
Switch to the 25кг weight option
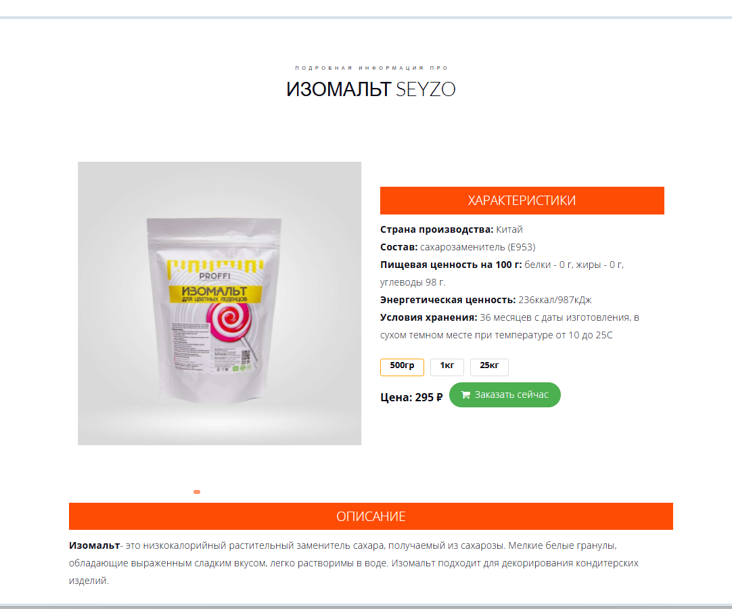coord(489,367)
